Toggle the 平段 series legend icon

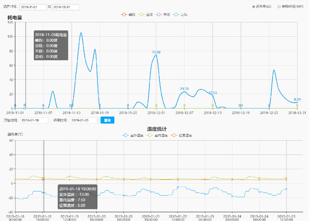click(158, 15)
